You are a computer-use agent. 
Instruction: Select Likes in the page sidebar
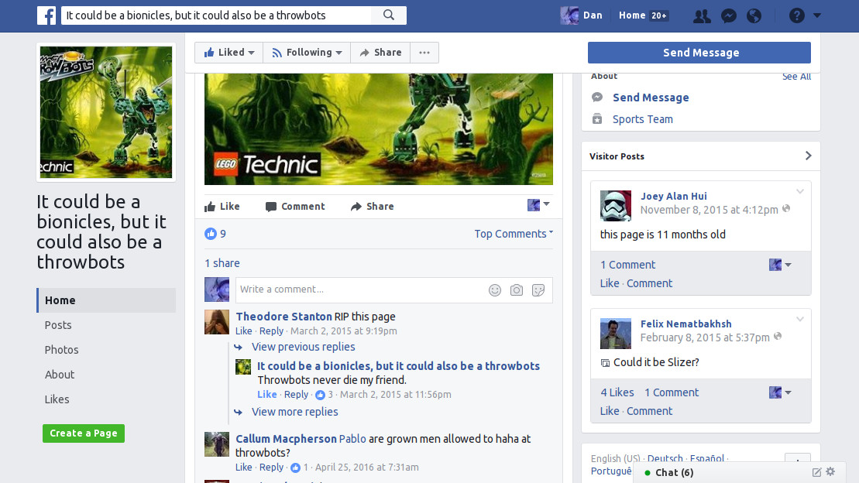pyautogui.click(x=57, y=399)
